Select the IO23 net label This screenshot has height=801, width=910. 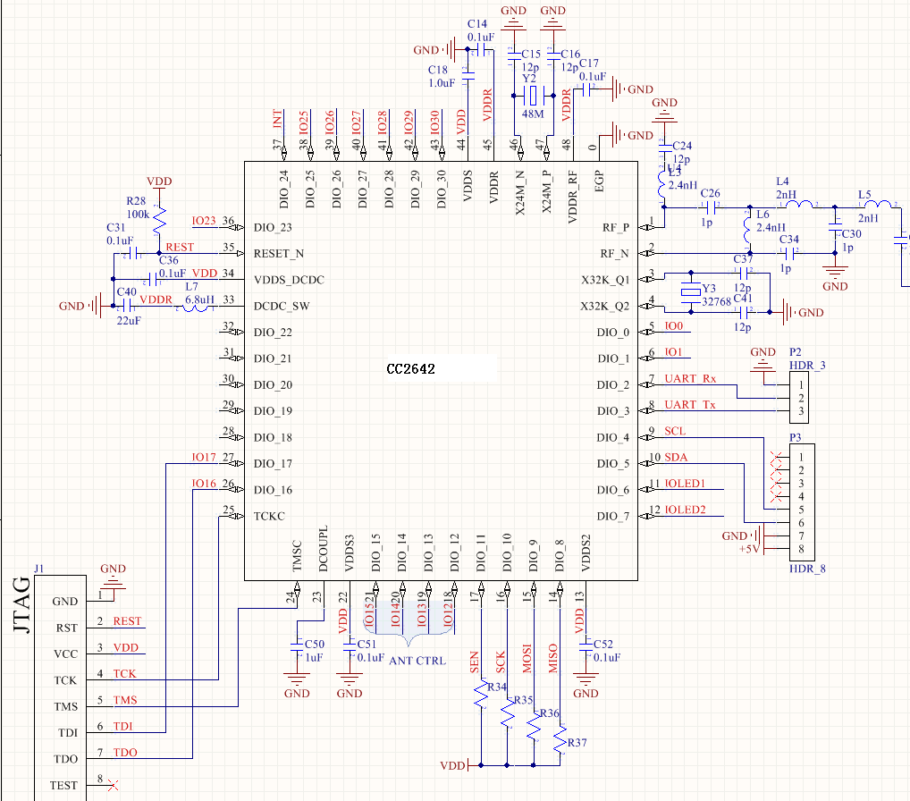(204, 221)
